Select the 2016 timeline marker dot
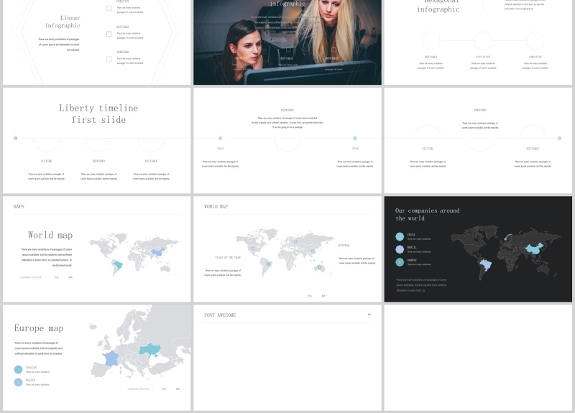Screen dimensions: 575x413 pyautogui.click(x=354, y=138)
